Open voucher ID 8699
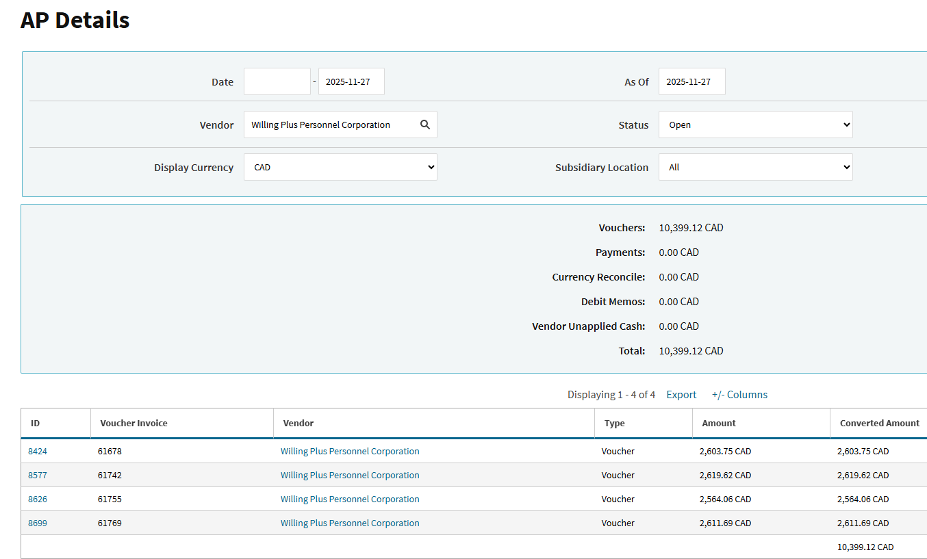The image size is (927, 559). tap(38, 523)
